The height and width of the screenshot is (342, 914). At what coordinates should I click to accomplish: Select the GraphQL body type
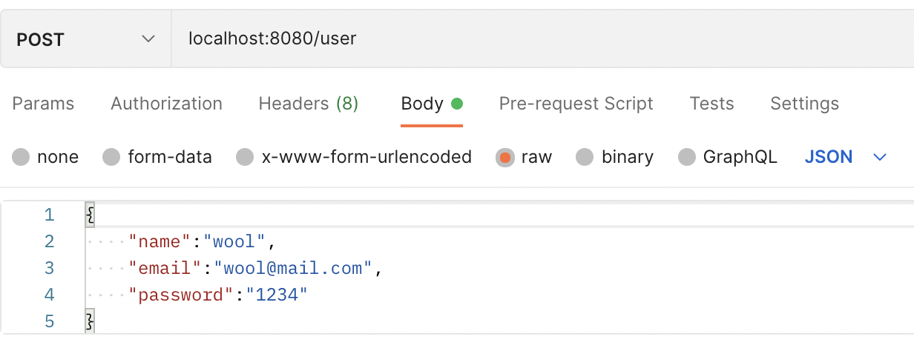[x=688, y=157]
